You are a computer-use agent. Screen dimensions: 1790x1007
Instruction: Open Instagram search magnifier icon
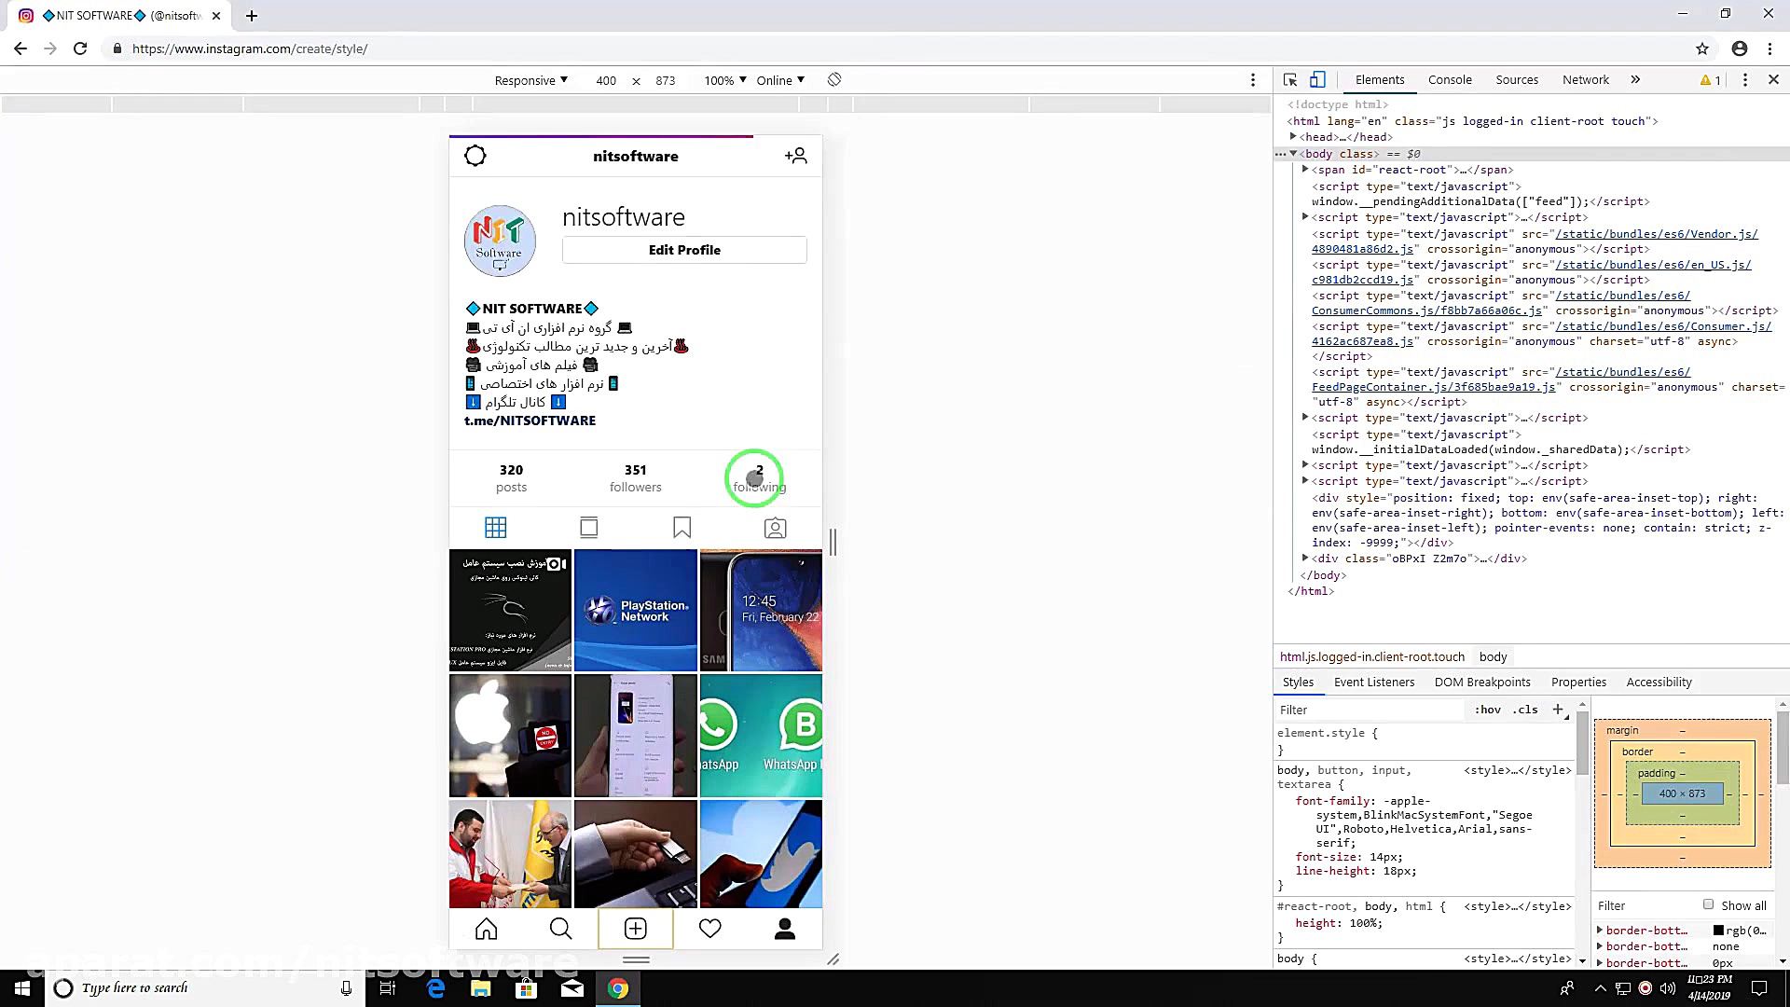click(x=560, y=929)
